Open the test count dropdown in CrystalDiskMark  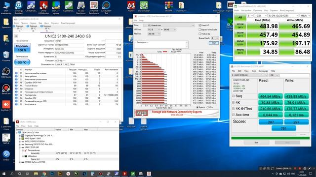[250, 15]
